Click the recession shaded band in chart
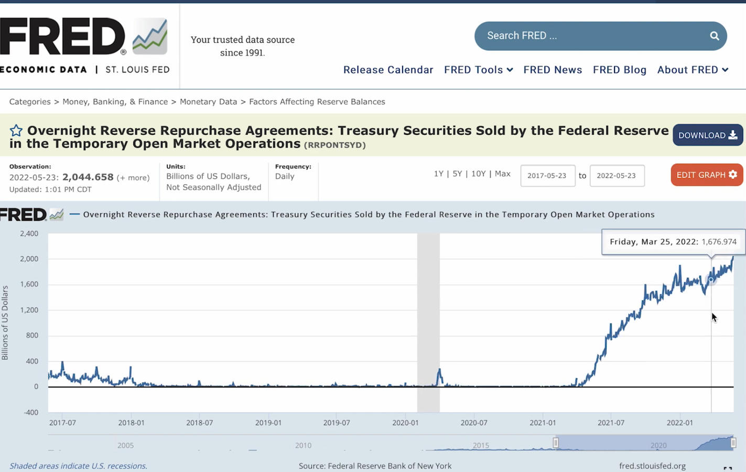Screen dimensions: 746x472 click(428, 323)
